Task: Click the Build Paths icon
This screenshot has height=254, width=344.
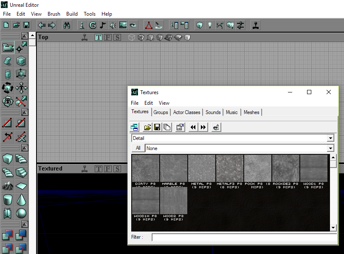Action: pyautogui.click(x=220, y=25)
